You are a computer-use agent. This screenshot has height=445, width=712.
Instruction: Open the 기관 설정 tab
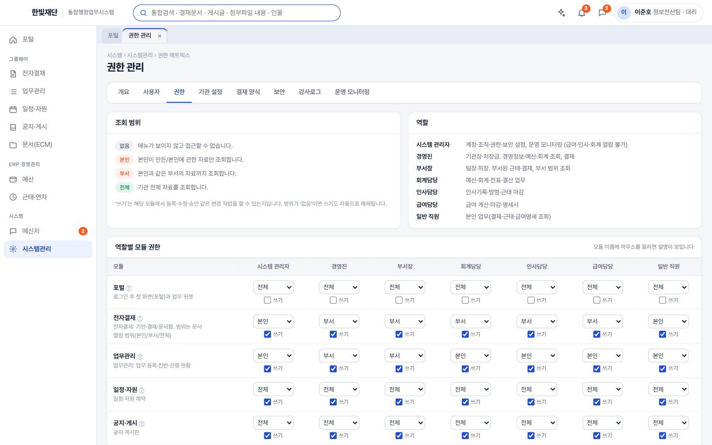pyautogui.click(x=210, y=92)
